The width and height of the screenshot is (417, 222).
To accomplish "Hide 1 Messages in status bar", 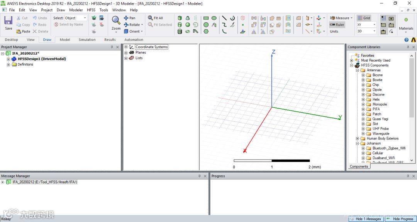I will pos(366,219).
